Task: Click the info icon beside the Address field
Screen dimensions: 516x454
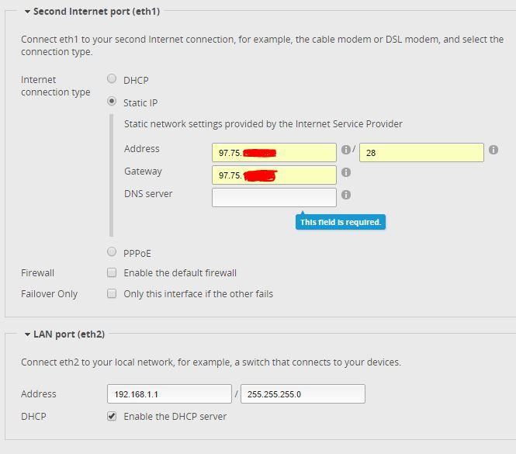Action: coord(345,150)
